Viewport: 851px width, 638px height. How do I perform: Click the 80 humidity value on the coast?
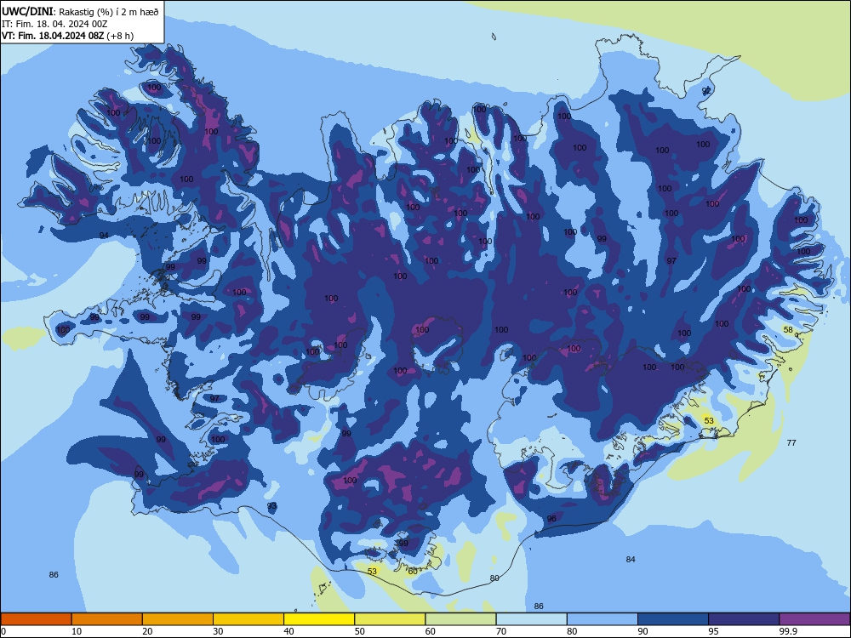click(494, 578)
